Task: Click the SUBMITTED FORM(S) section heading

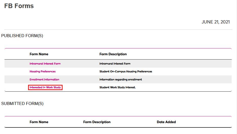Action: [x=22, y=104]
